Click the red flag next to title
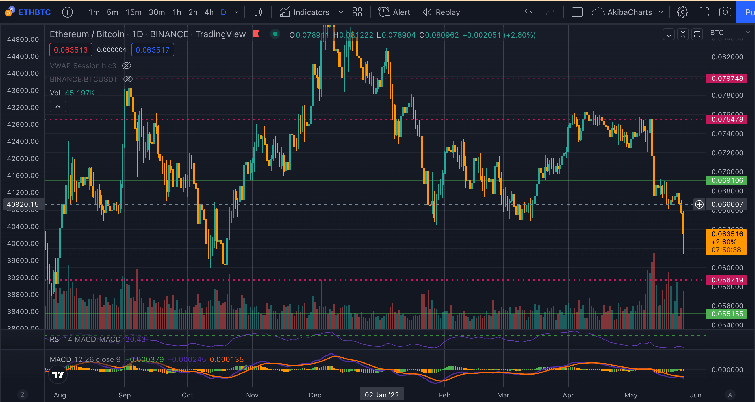This screenshot has width=755, height=402. 256,34
